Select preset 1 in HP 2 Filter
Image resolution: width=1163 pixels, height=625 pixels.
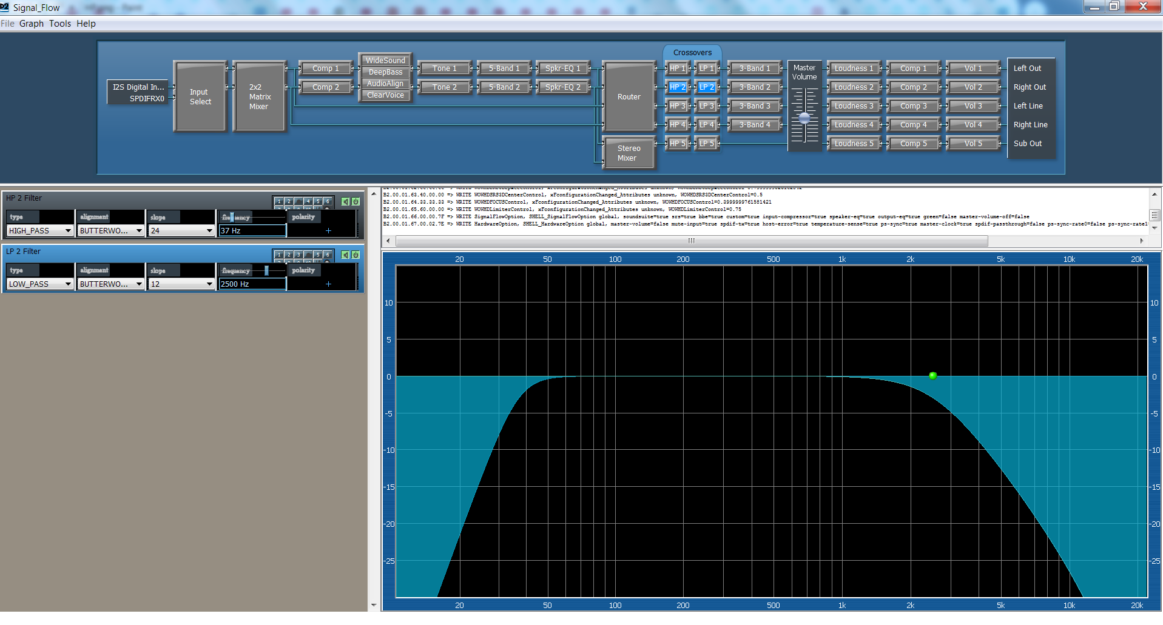(x=279, y=202)
